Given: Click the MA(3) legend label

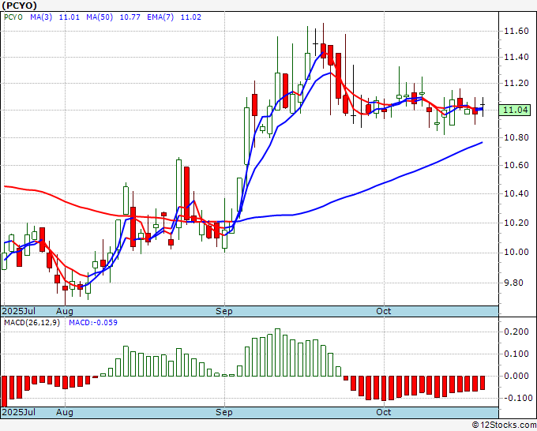Looking at the screenshot, I should pos(41,17).
